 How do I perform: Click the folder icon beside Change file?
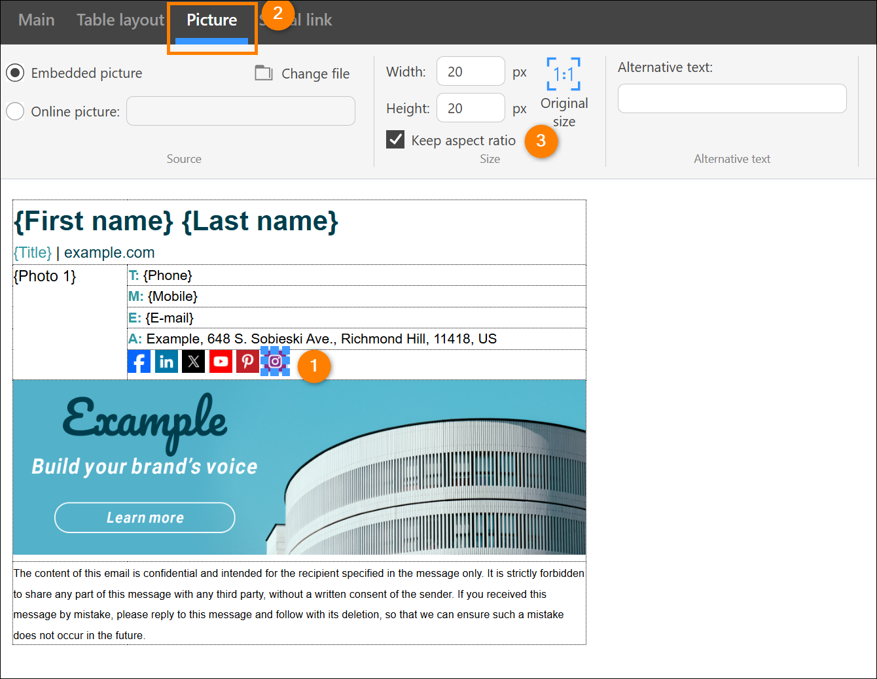(264, 73)
